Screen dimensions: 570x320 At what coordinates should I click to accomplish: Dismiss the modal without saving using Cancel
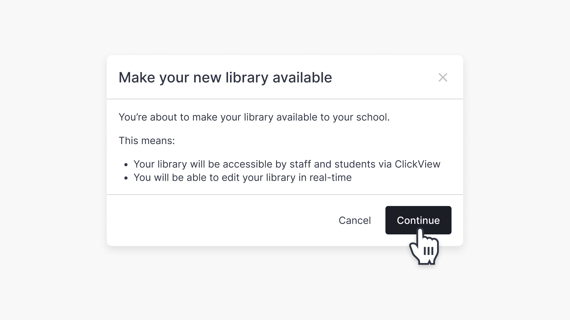354,220
